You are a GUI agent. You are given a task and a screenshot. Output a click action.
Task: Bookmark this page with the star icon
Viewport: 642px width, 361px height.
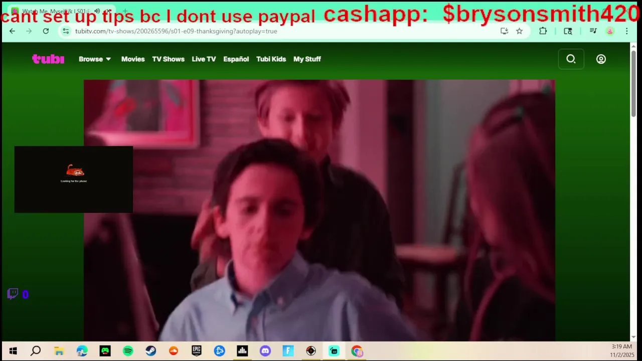click(519, 31)
